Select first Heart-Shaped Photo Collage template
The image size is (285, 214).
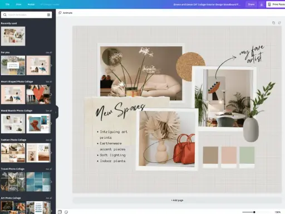point(13,94)
